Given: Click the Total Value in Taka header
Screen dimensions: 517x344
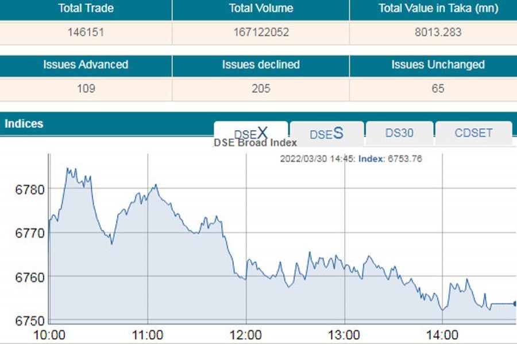Looking at the screenshot, I should click(x=438, y=9).
